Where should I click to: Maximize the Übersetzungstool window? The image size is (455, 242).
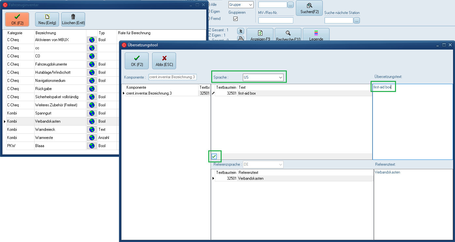coord(444,45)
